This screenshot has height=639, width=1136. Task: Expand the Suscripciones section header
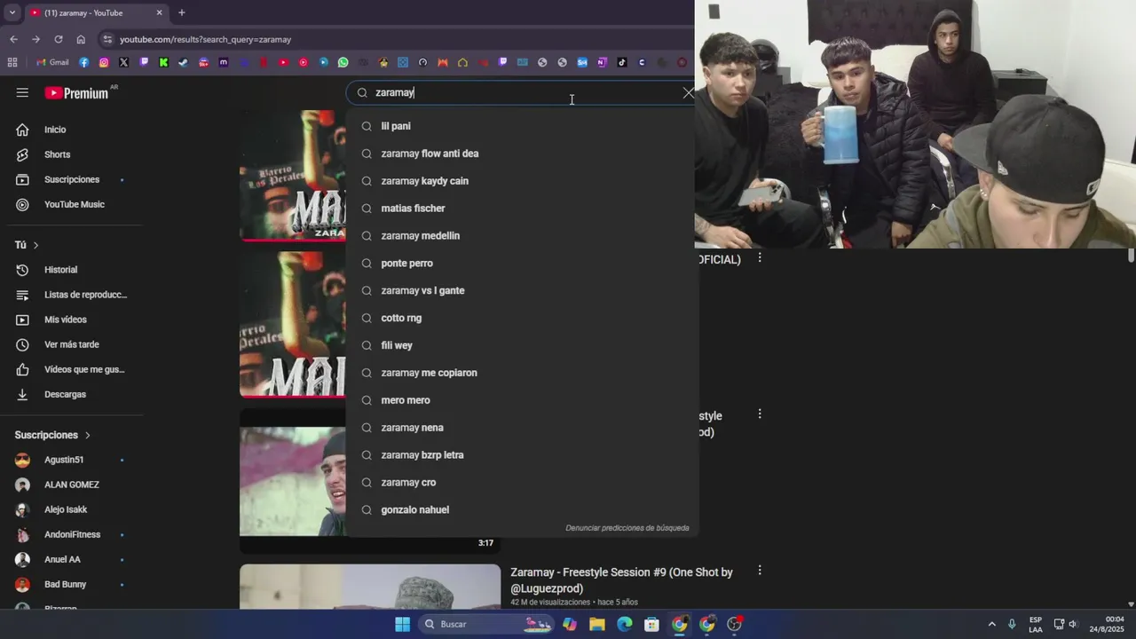pos(53,435)
